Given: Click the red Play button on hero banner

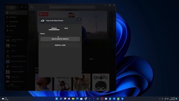Looking at the screenshot, I should [44, 14].
